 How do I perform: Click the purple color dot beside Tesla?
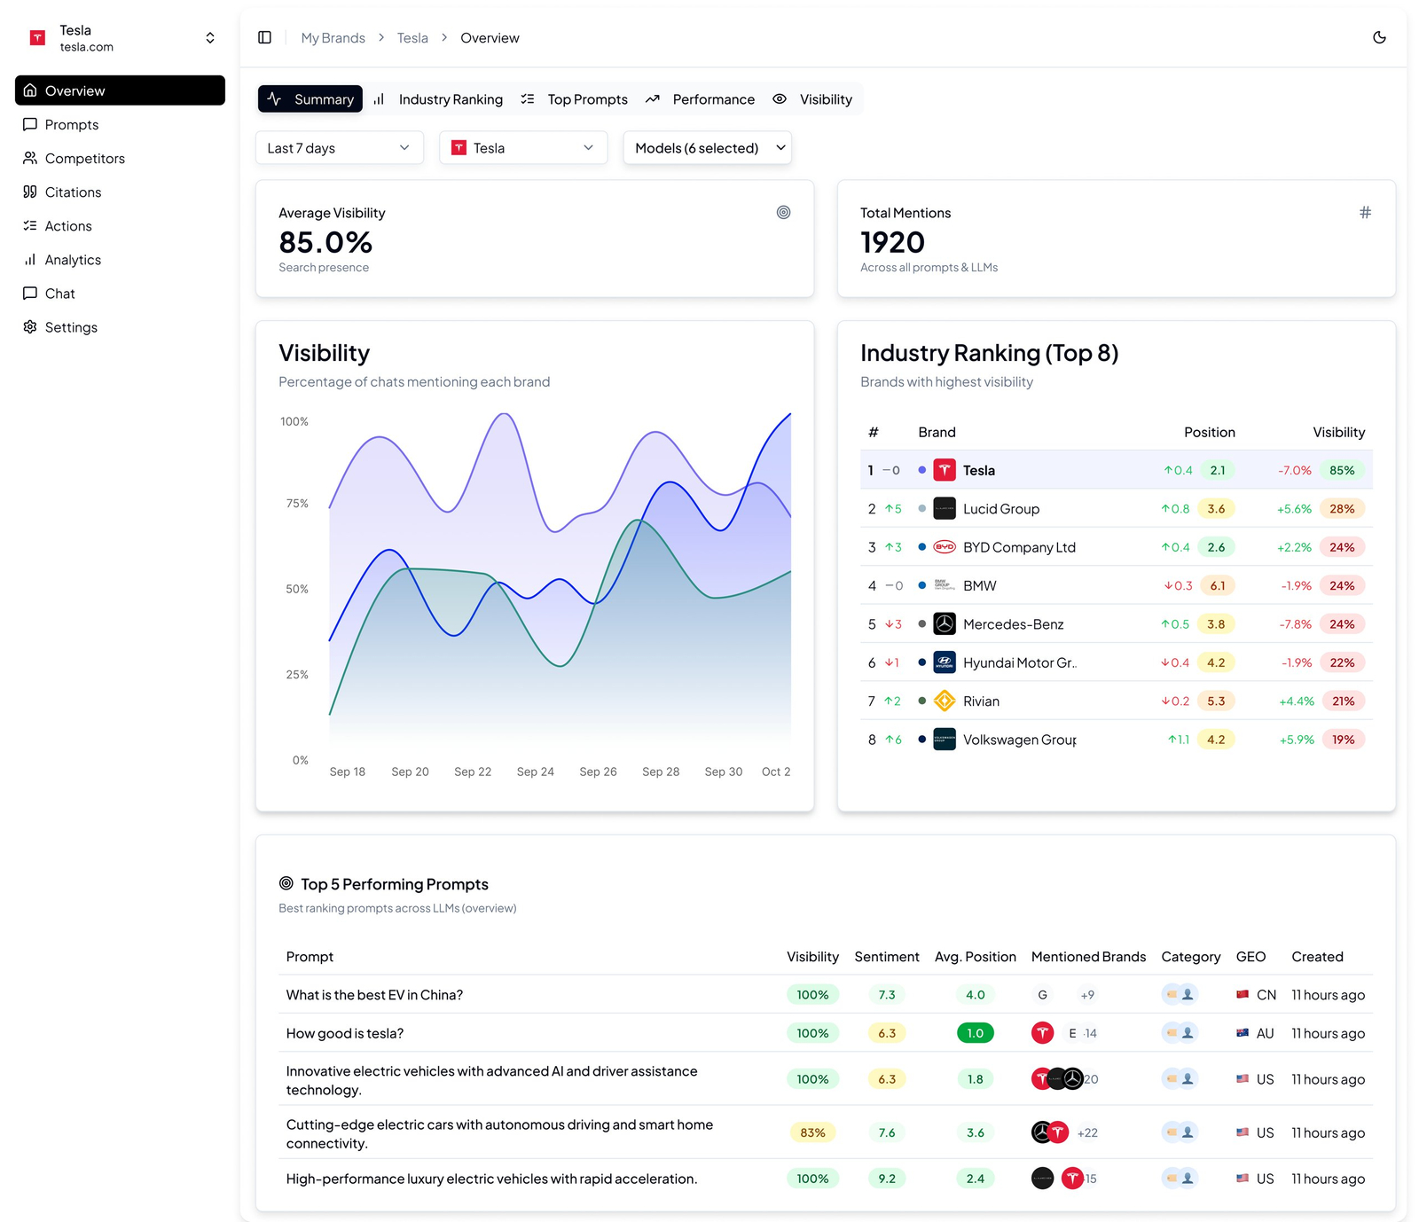point(922,470)
